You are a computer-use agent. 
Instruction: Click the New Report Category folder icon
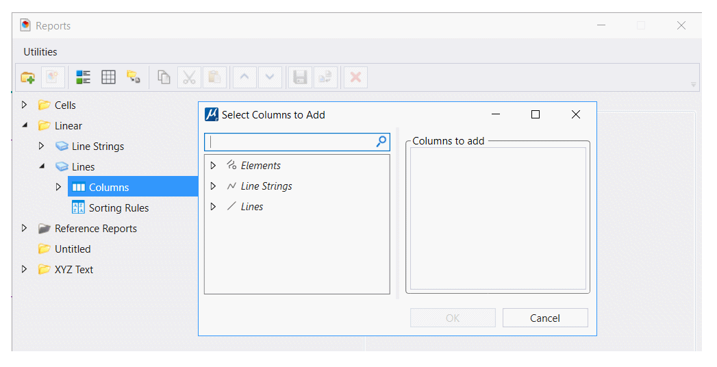pyautogui.click(x=28, y=77)
